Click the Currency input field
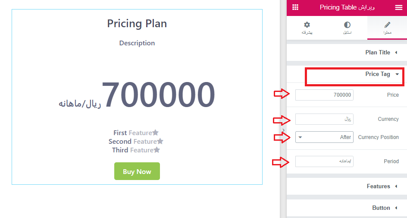The height and width of the screenshot is (218, 407). click(324, 119)
